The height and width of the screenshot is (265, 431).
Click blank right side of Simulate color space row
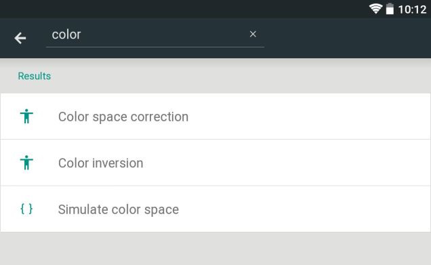(x=302, y=209)
